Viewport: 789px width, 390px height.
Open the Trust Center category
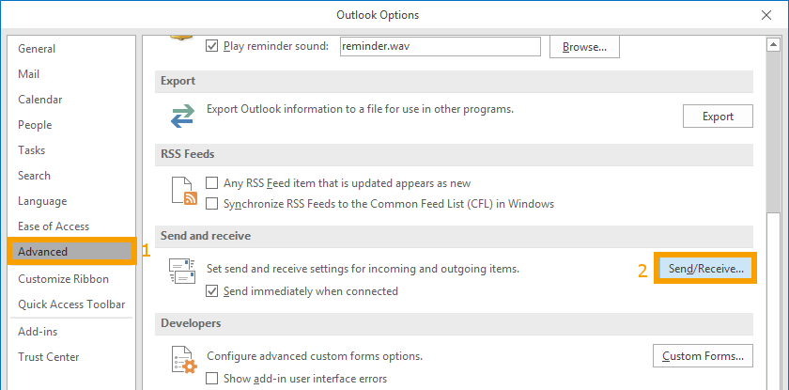coord(48,357)
